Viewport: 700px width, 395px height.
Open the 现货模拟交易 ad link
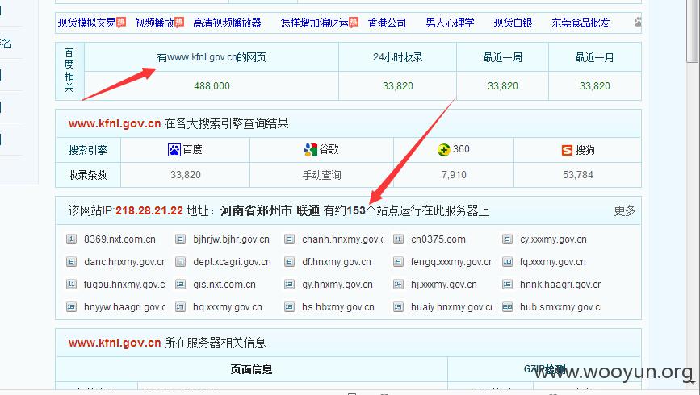pos(86,23)
